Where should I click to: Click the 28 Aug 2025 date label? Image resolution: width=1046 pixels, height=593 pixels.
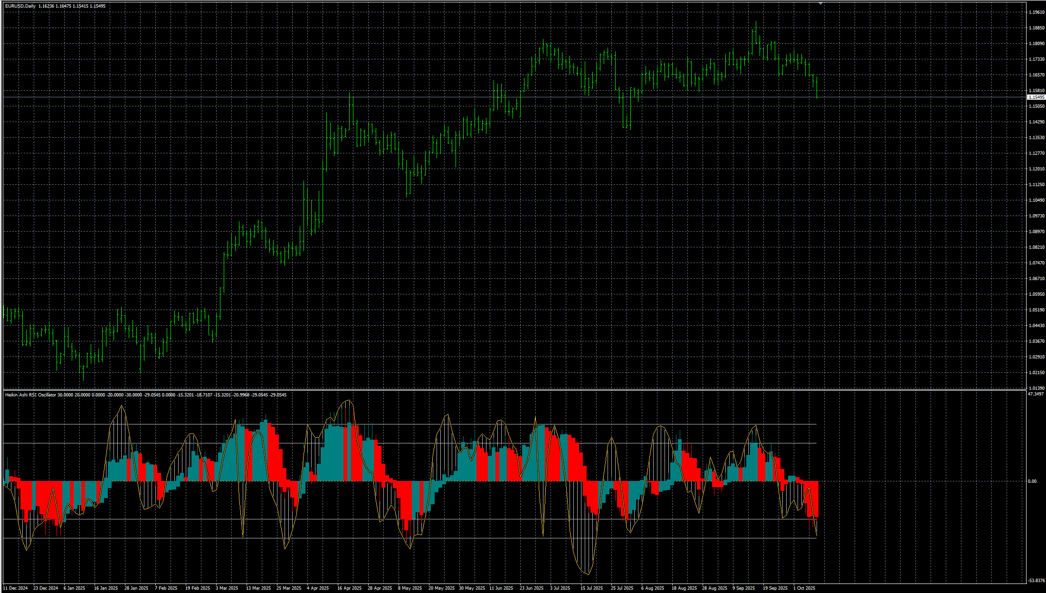pyautogui.click(x=714, y=588)
